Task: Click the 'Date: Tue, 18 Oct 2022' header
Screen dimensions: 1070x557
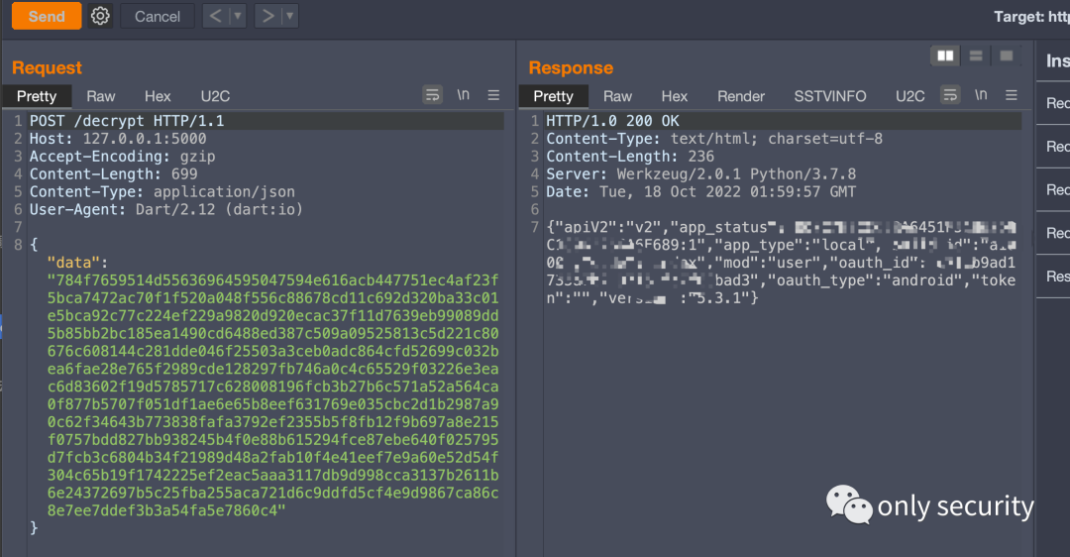Action: 700,192
